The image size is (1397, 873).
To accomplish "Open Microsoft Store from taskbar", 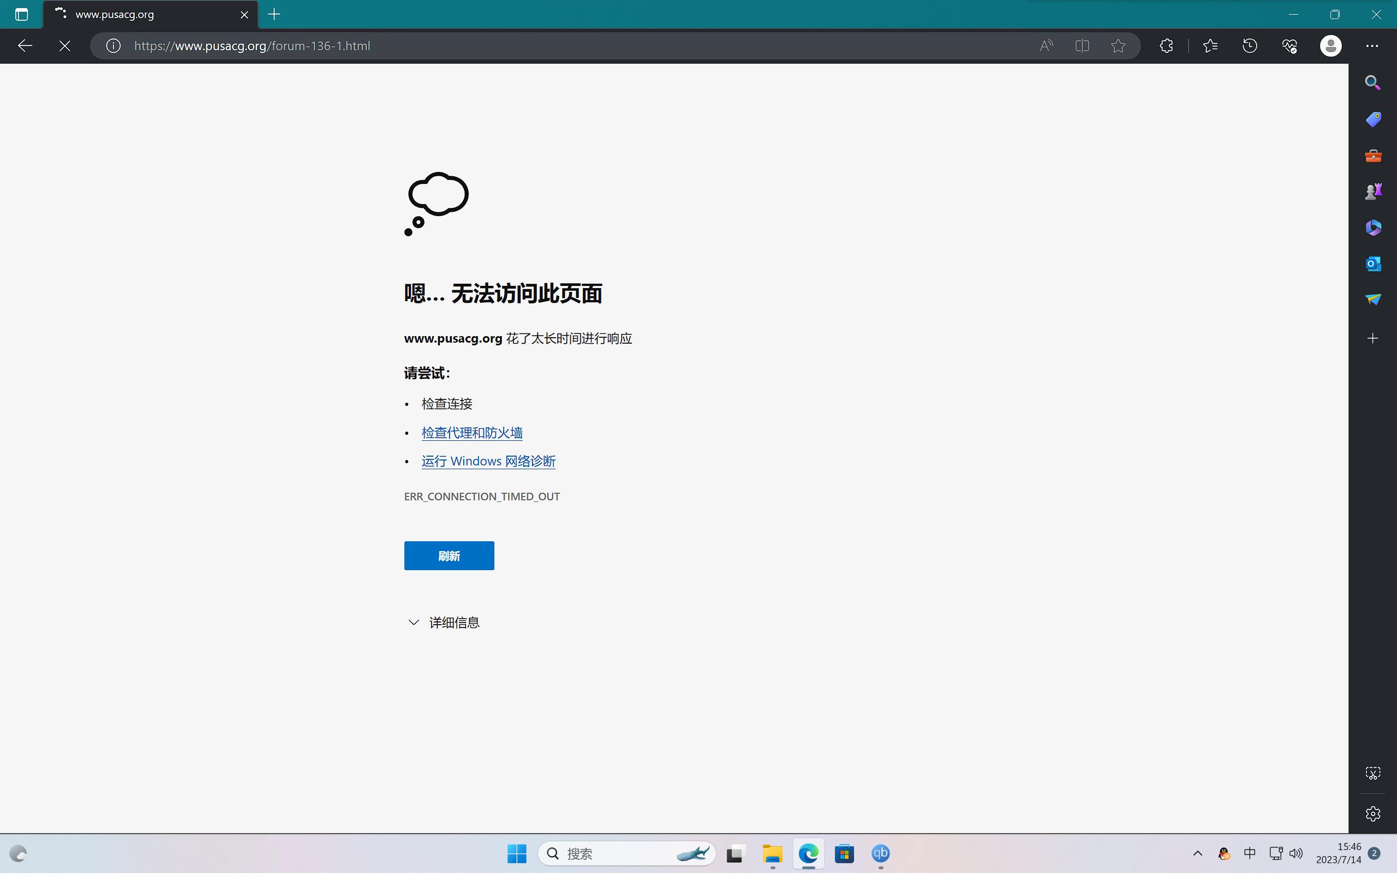I will click(845, 853).
